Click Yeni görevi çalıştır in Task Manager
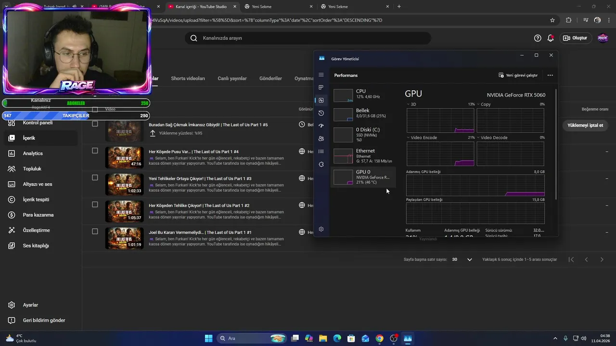The image size is (616, 346). (x=518, y=75)
